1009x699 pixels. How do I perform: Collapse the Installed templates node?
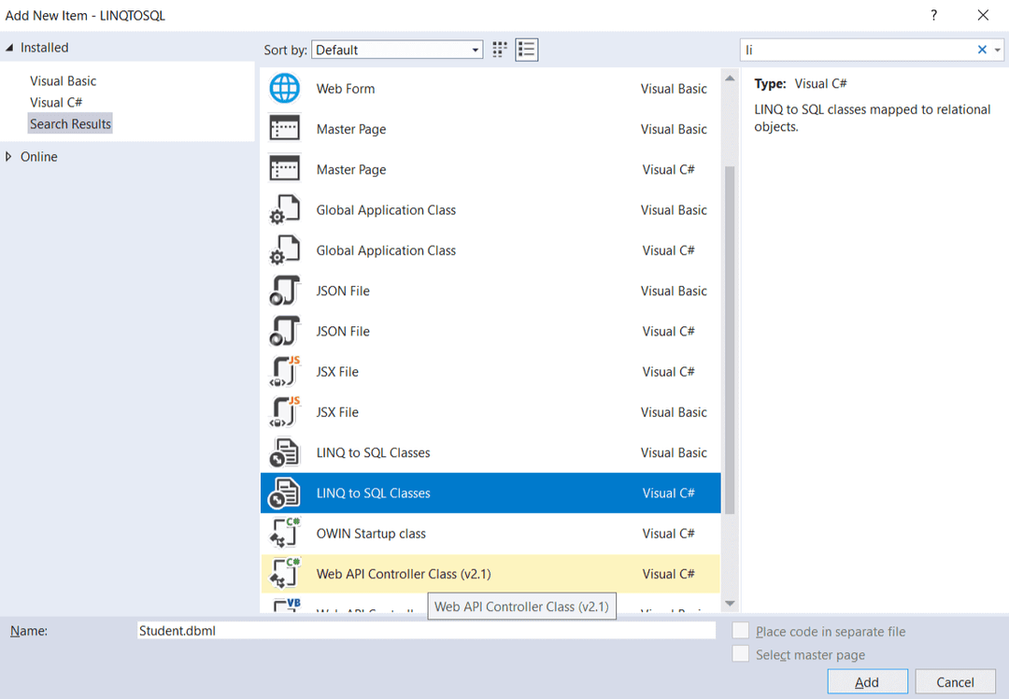(9, 48)
